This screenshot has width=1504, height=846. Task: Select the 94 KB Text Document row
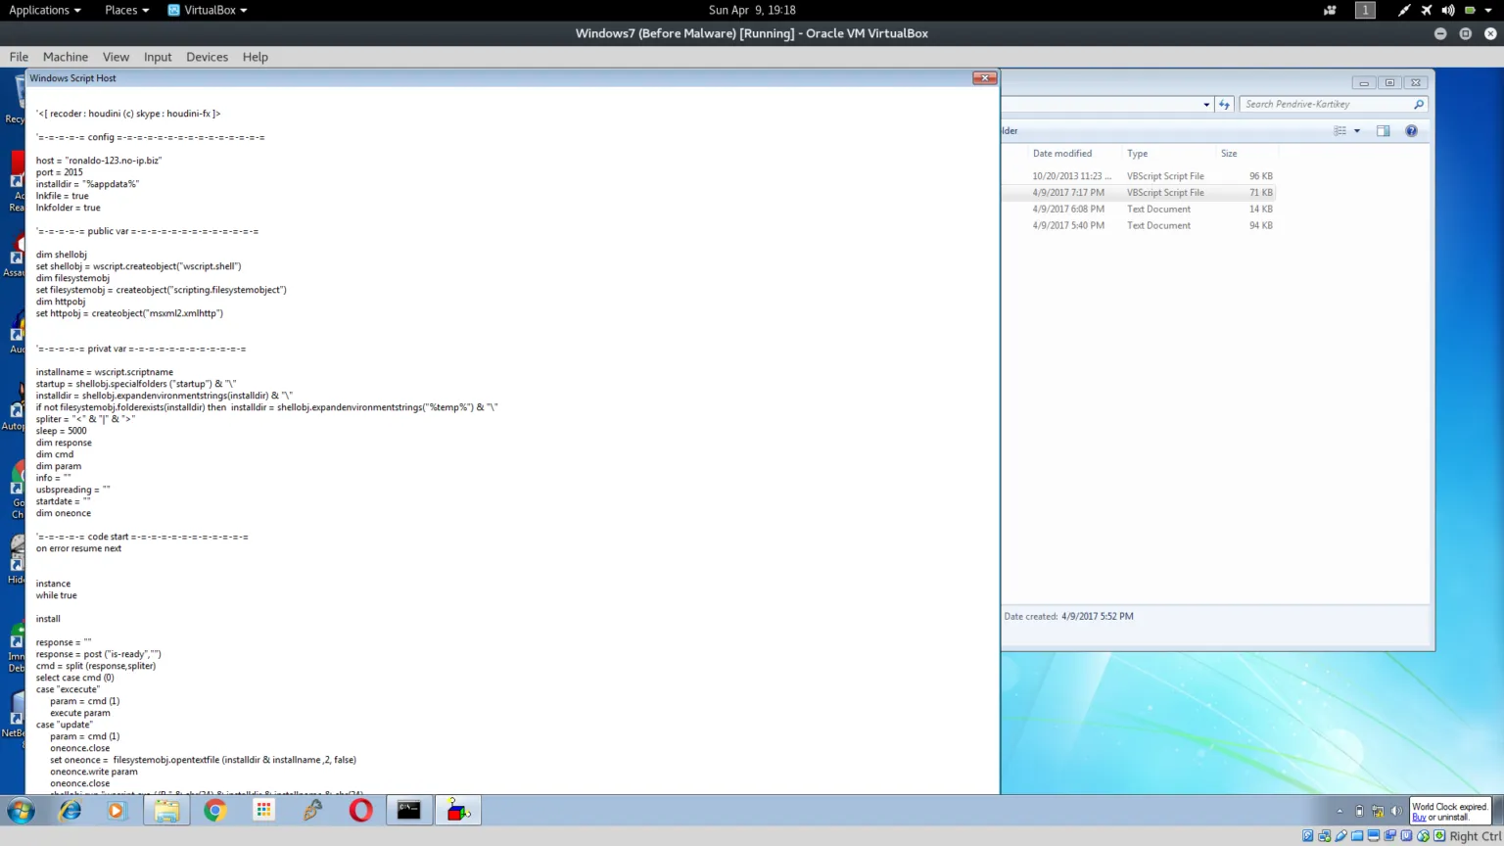(x=1139, y=226)
